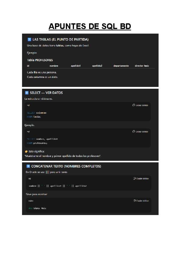This screenshot has width=180, height=255.
Task: Click the copy icon in the concatenation code block
Action: pos(134,178)
